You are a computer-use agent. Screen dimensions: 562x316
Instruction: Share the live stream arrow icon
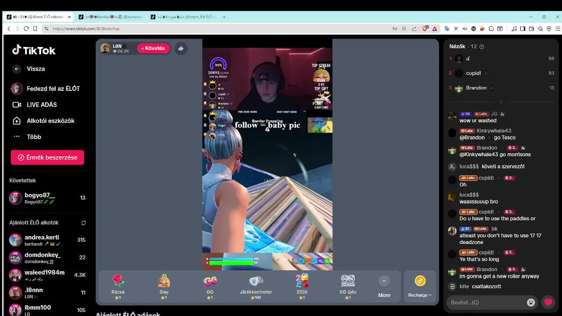click(180, 48)
